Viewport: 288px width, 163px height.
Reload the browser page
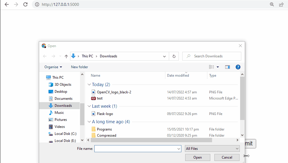25,4
